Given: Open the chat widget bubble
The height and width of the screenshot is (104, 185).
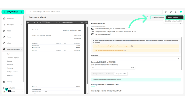Looking at the screenshot, I should coord(7,89).
